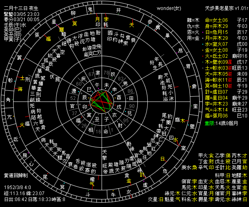Image resolution: width=249 pixels, height=207 pixels.
Task: Click the yellow 冥 marker under 柳
Action: [75, 23]
